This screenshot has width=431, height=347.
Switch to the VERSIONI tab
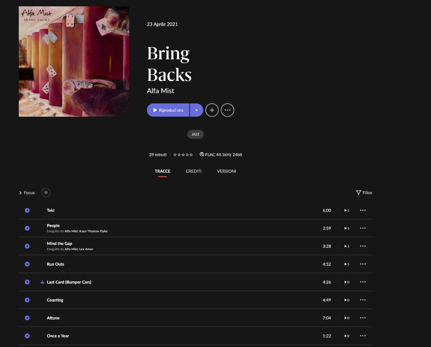tap(226, 171)
